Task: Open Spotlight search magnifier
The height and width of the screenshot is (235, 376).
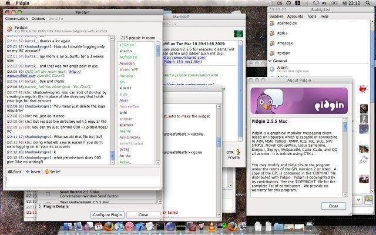Action: click(368, 3)
